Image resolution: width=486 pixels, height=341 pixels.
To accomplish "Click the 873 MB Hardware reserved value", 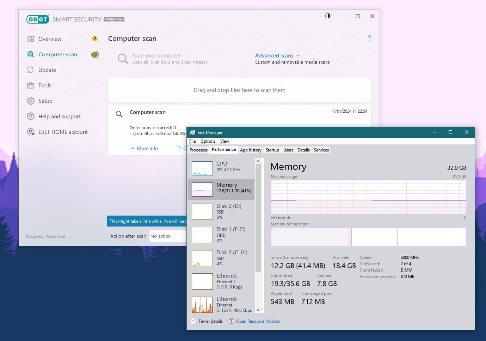I will click(407, 277).
